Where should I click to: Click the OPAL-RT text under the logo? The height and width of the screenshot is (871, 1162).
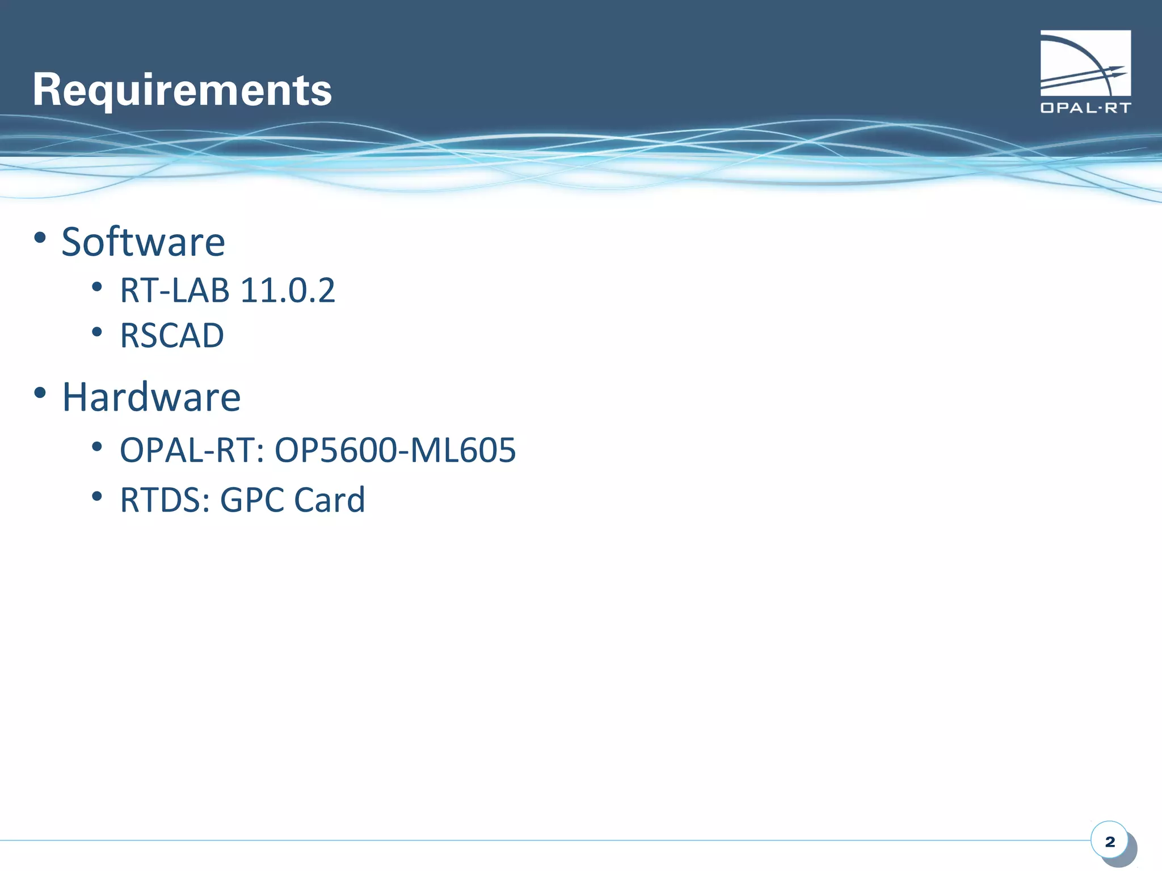pyautogui.click(x=1085, y=108)
